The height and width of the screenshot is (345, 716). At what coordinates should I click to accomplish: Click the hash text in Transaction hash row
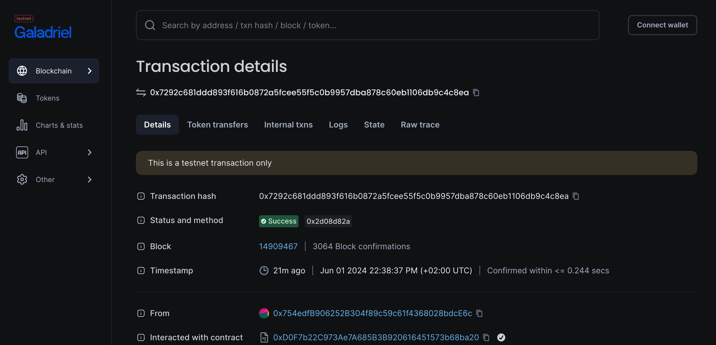414,196
